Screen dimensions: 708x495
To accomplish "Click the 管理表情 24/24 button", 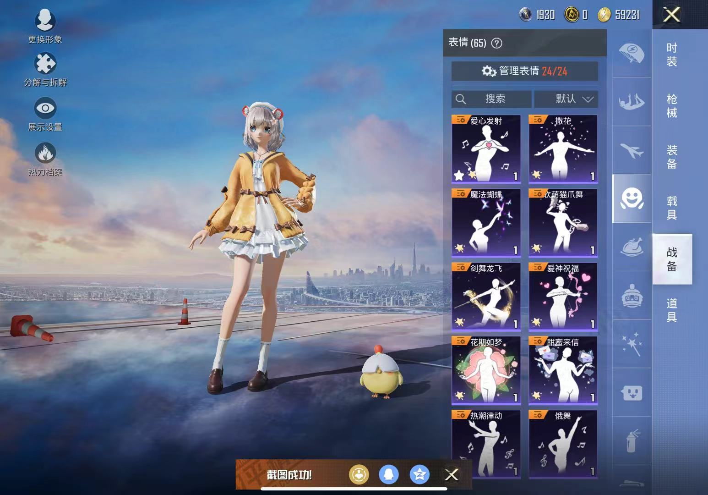I will click(x=525, y=71).
